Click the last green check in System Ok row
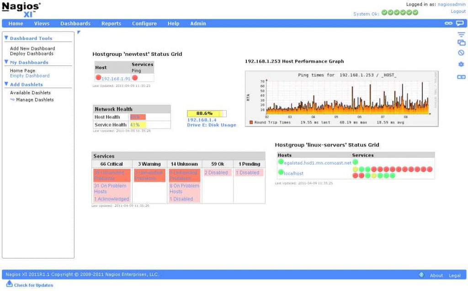 pyautogui.click(x=415, y=12)
